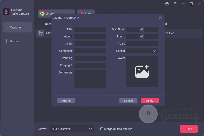Click the Apply button
Screen dimensions: 204x136
(x=150, y=101)
